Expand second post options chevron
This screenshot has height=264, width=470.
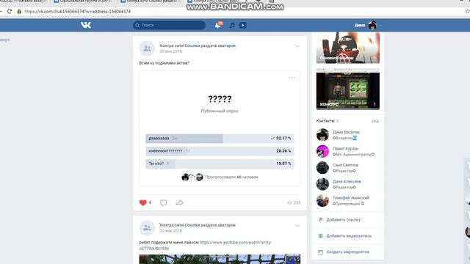click(x=297, y=225)
